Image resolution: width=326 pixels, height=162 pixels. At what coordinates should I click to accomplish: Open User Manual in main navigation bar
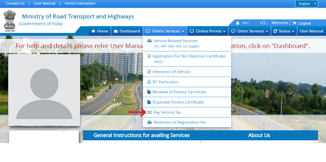pos(312,31)
